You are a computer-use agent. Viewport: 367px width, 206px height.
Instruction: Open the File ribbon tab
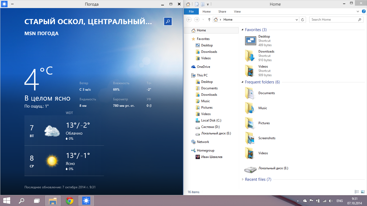click(x=191, y=12)
